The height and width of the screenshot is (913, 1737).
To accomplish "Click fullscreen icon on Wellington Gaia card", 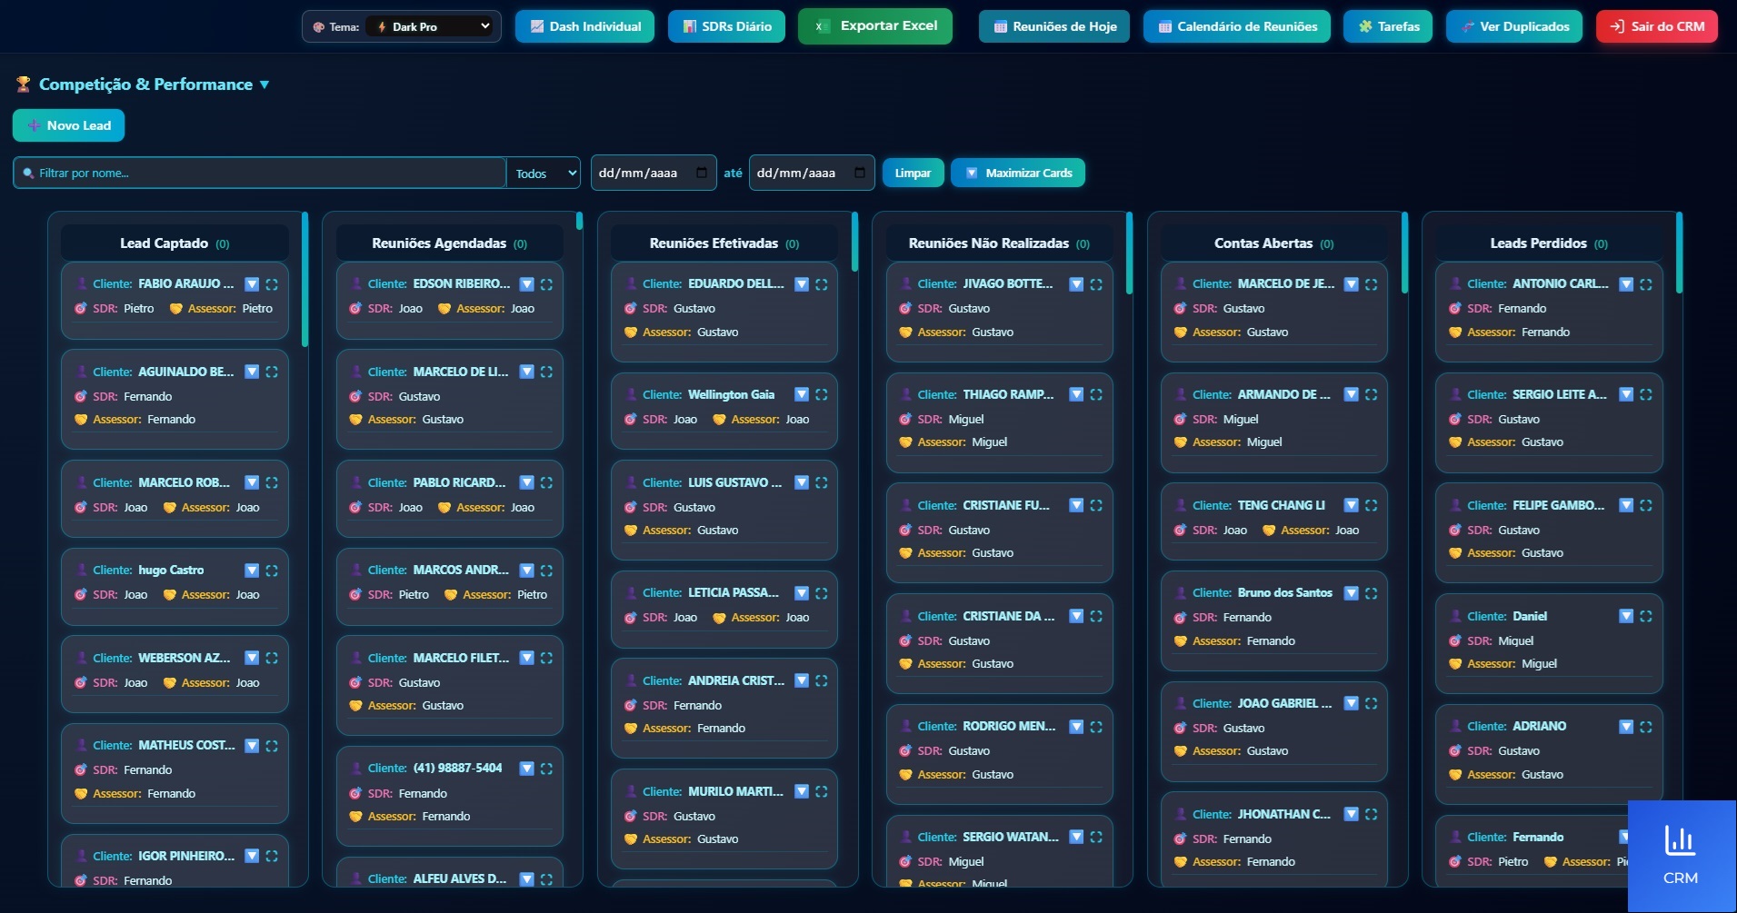I will click(822, 394).
